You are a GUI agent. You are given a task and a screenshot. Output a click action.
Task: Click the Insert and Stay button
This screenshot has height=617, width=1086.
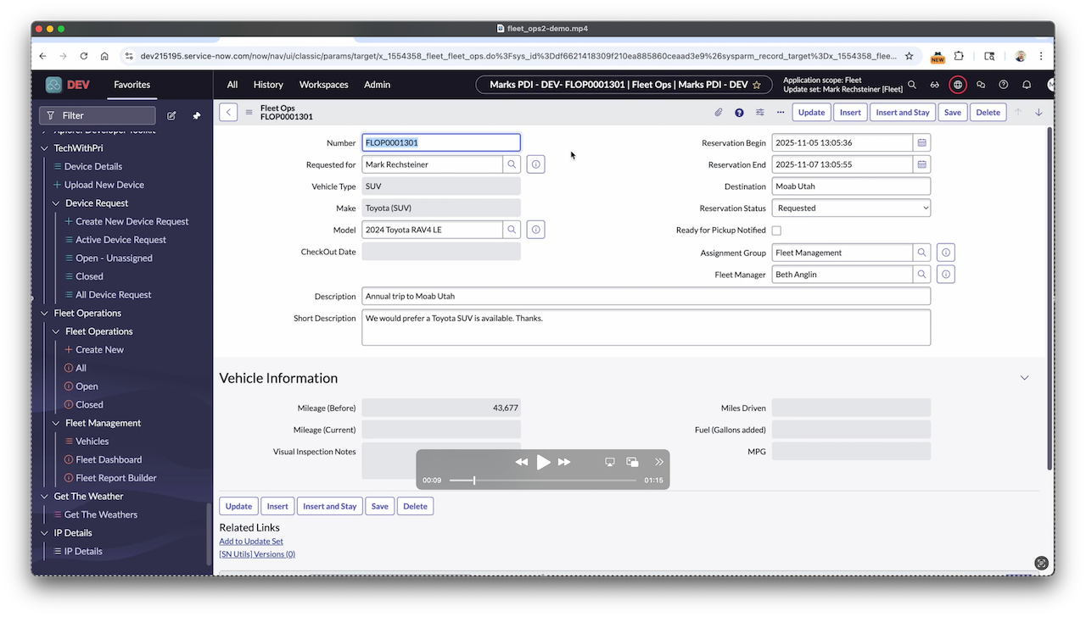[902, 112]
